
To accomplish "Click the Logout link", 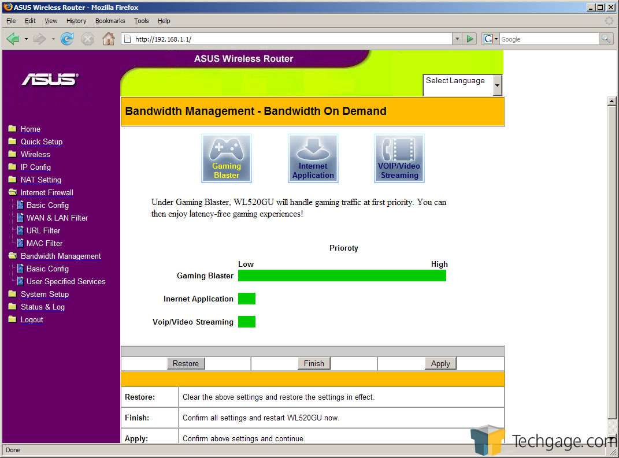I will point(32,319).
